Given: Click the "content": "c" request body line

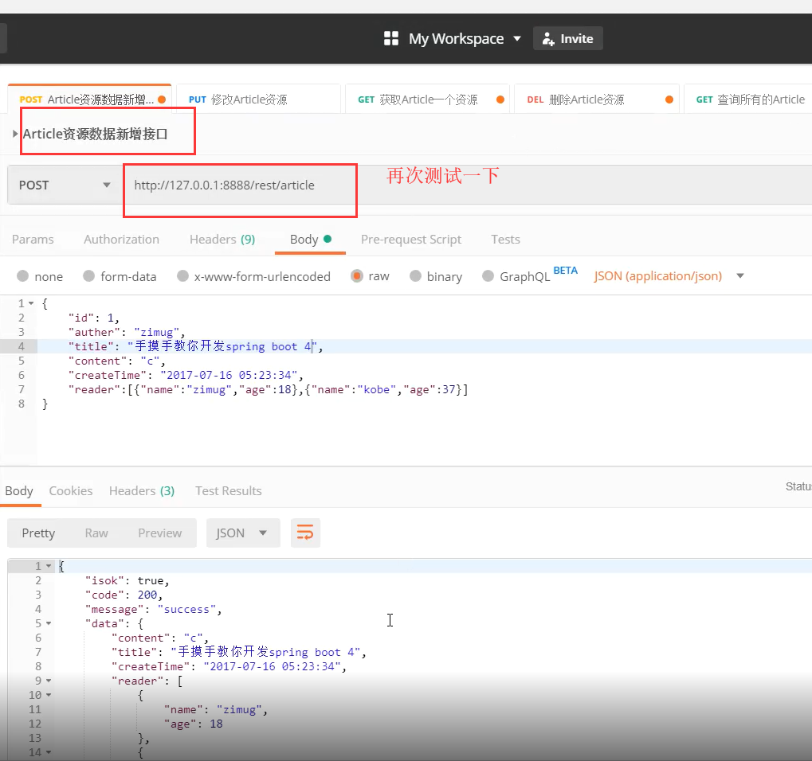Looking at the screenshot, I should 116,361.
